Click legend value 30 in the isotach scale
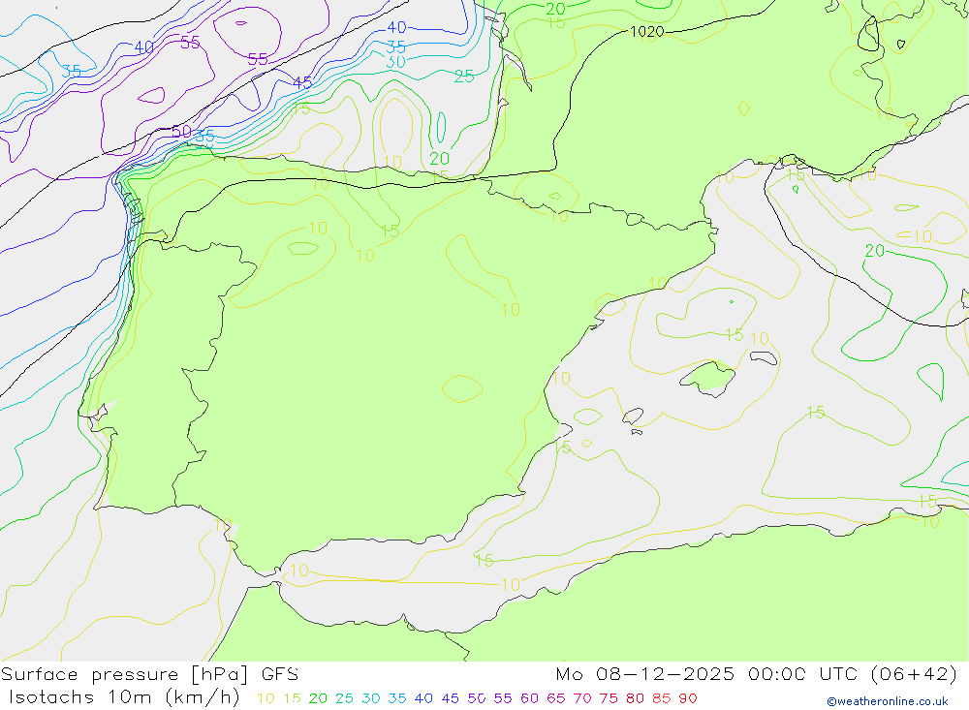The height and width of the screenshot is (710, 969). coord(371,698)
